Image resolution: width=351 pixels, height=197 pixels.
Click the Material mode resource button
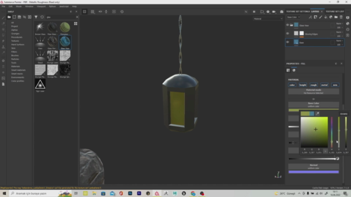[x=313, y=91]
